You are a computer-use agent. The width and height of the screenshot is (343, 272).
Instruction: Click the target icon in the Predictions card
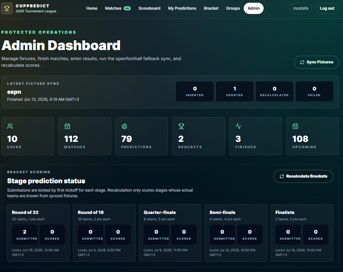124,126
